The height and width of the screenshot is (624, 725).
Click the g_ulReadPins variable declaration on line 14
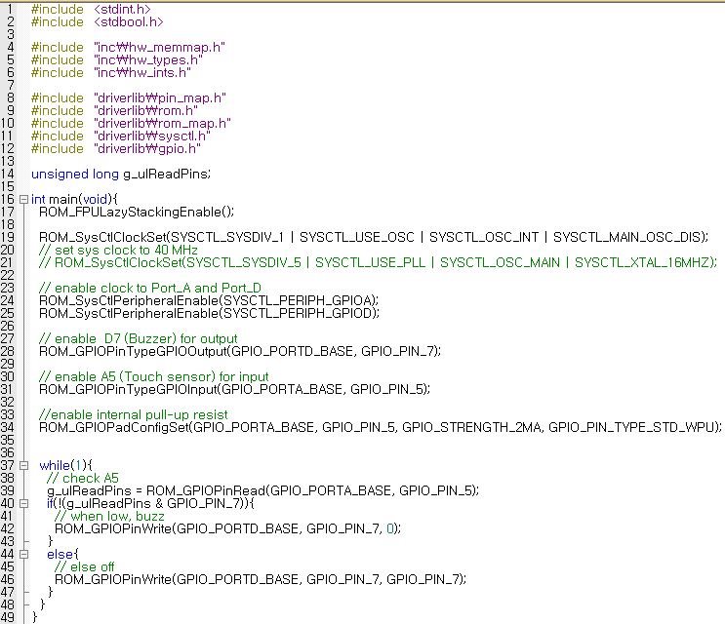[x=165, y=175]
